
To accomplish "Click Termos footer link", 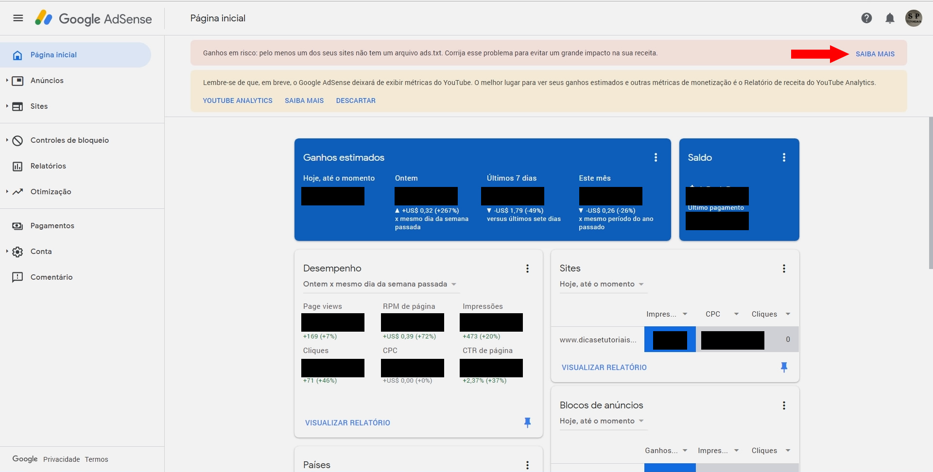I will 96,459.
